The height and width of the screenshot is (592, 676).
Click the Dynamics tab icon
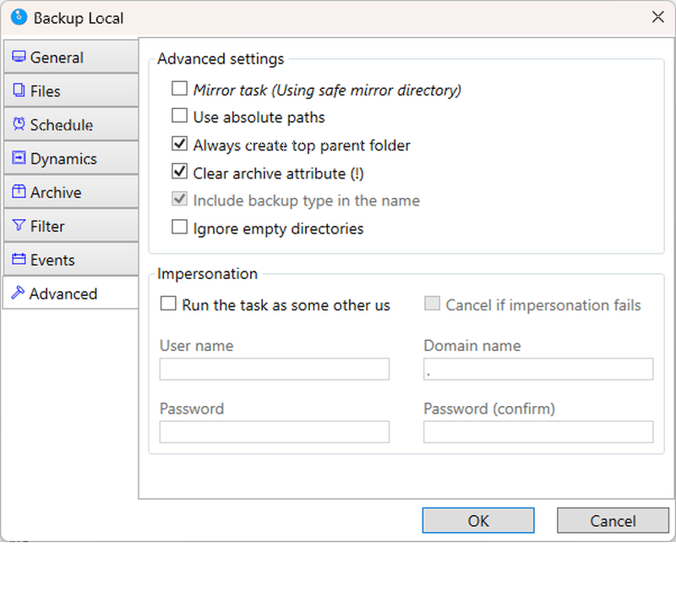19,158
